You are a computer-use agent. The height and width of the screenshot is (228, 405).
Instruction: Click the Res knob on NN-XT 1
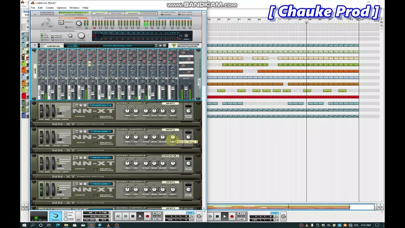pyautogui.click(x=136, y=110)
